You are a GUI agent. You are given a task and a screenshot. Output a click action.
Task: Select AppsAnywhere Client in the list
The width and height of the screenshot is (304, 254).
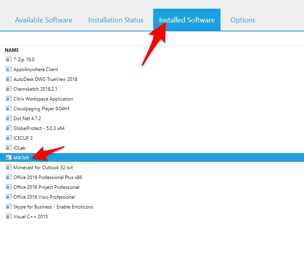coord(36,69)
